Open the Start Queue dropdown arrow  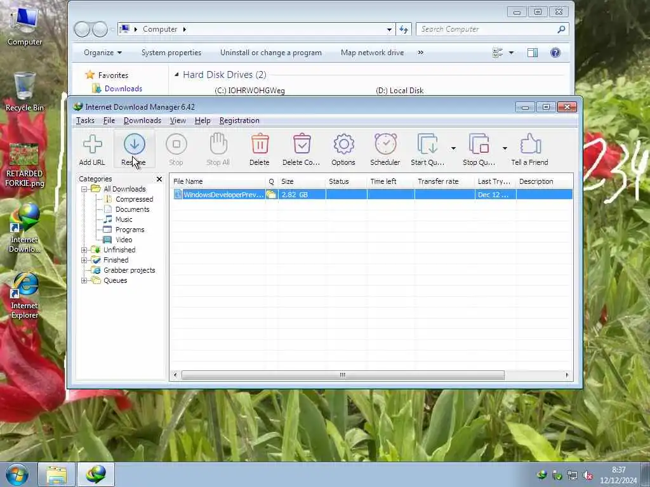[x=453, y=148]
